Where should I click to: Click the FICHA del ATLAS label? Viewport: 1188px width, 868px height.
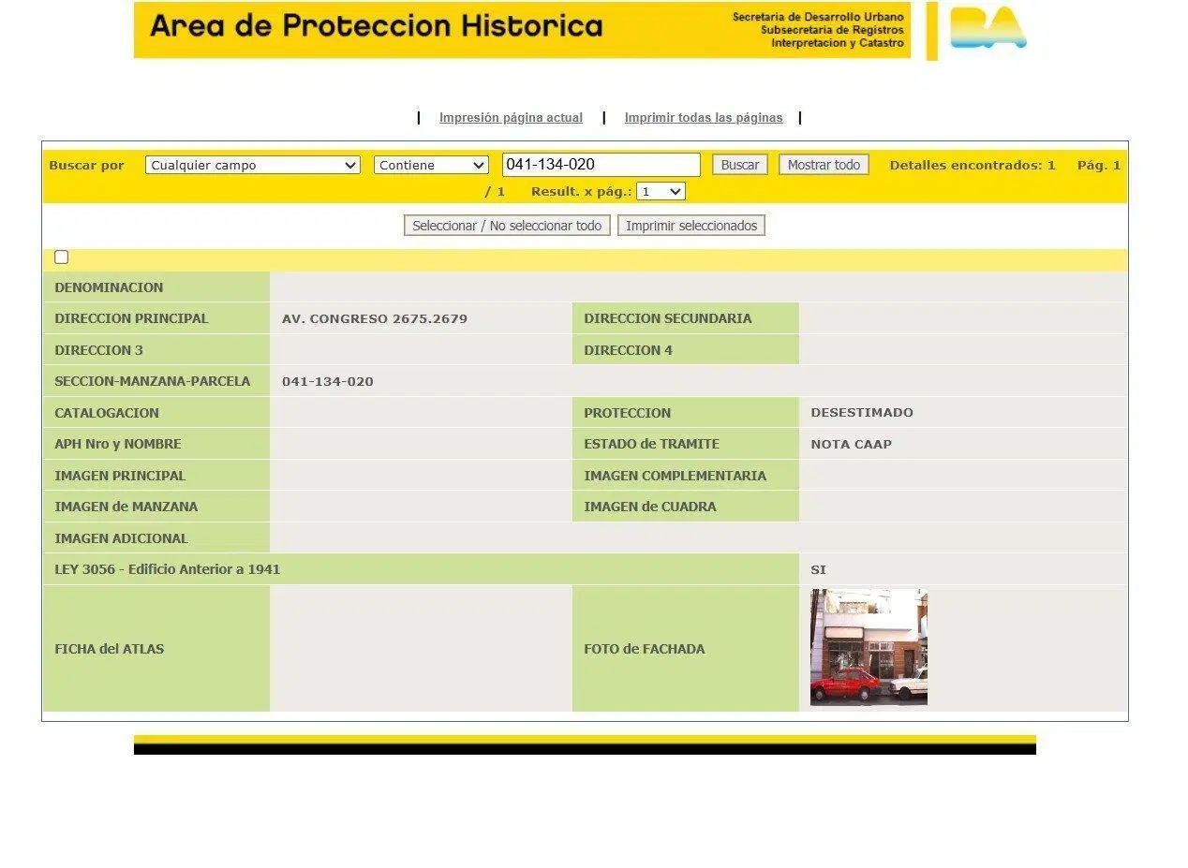110,649
